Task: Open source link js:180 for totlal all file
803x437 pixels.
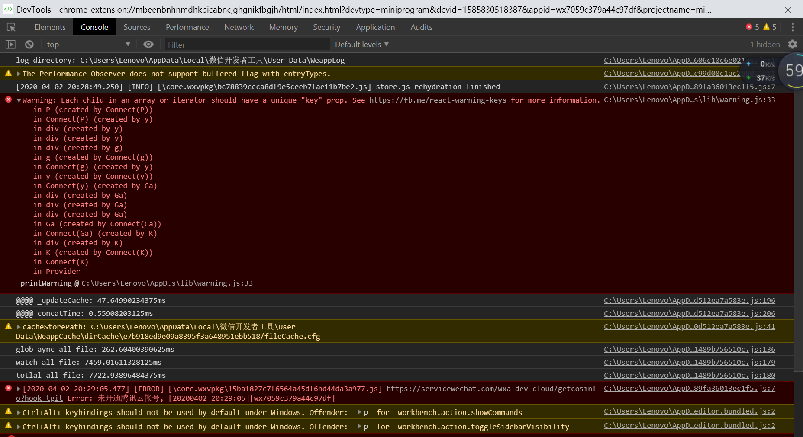Action: [690, 375]
